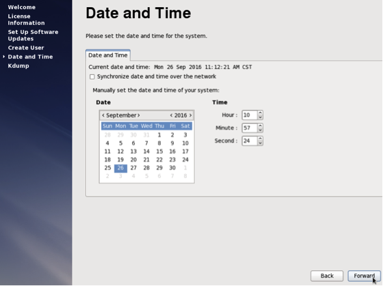
Task: Select September 26 in the calendar
Action: pos(121,168)
